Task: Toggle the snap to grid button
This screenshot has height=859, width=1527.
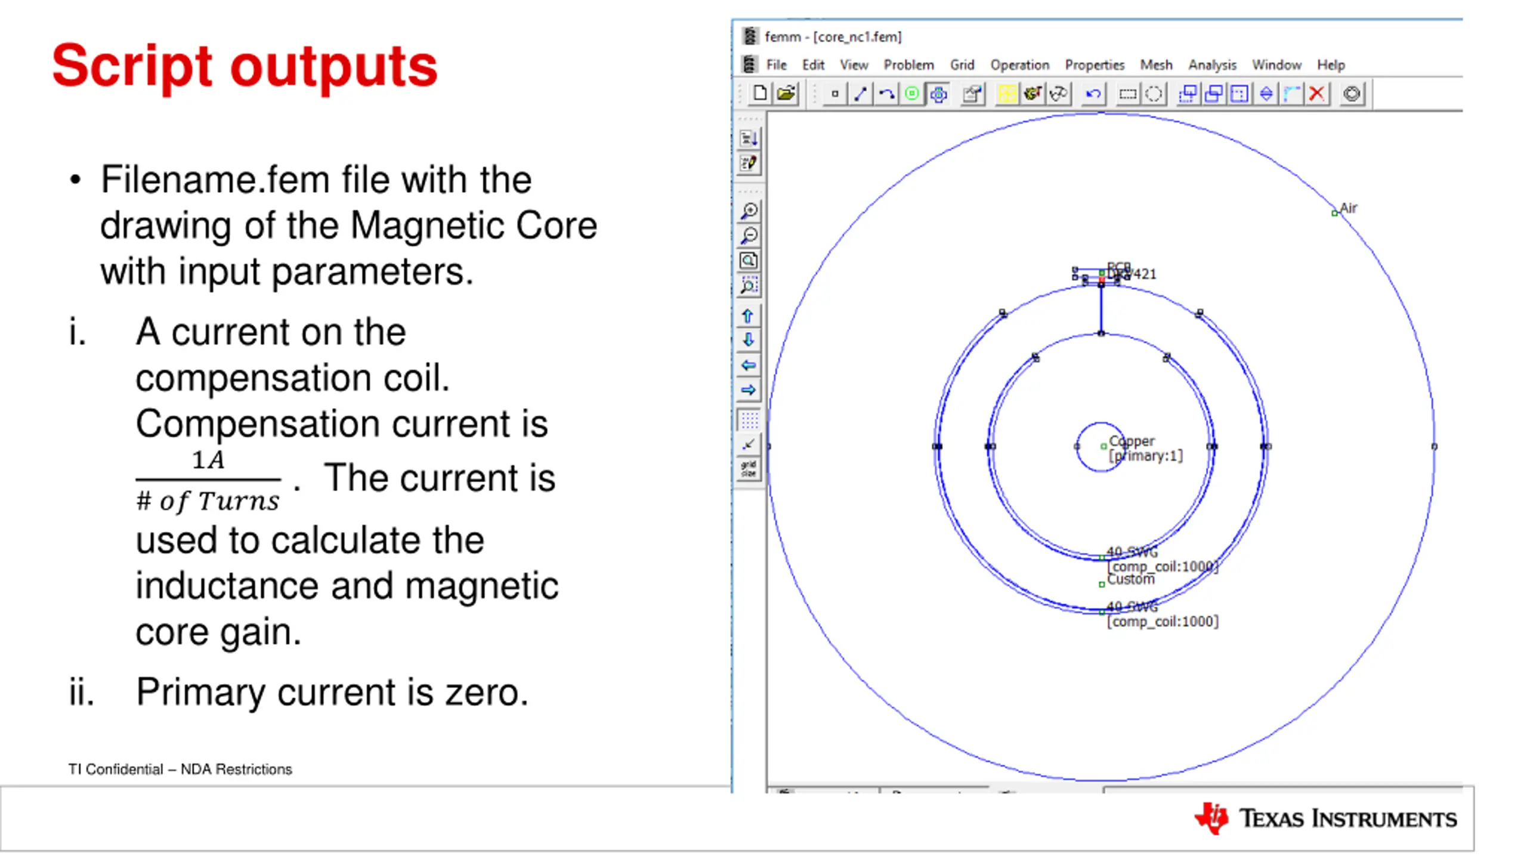Action: [x=749, y=444]
